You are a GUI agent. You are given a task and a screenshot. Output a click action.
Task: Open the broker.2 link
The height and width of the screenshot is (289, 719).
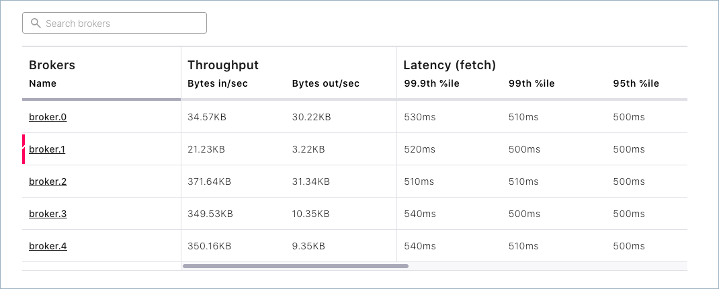click(48, 181)
